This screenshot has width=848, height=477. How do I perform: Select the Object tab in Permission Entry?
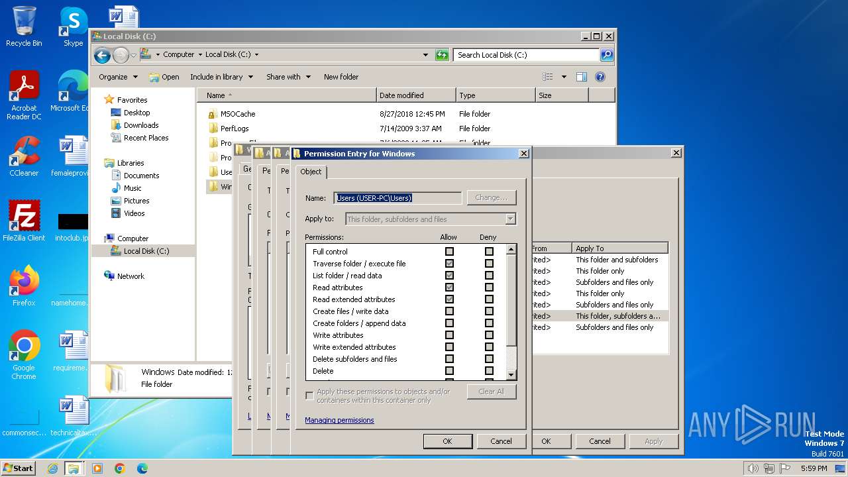tap(311, 172)
